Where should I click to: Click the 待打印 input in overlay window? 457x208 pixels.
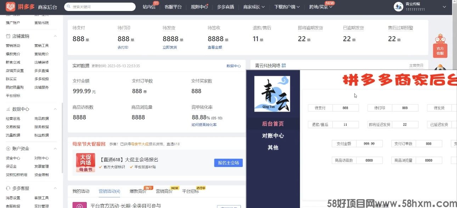point(405,108)
